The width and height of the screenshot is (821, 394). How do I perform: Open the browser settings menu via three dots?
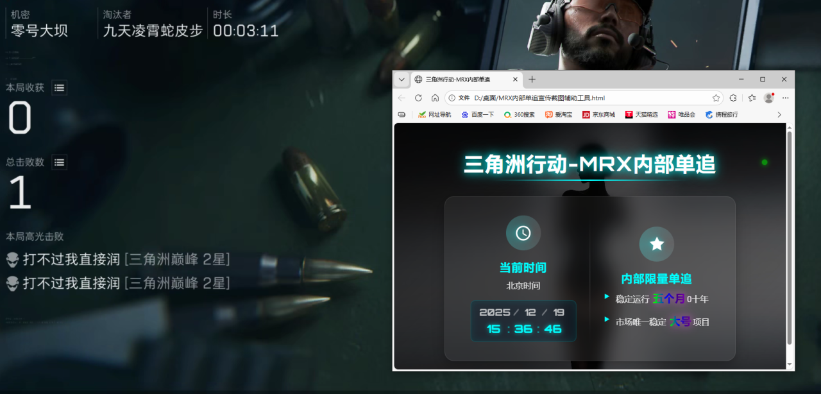(x=785, y=98)
